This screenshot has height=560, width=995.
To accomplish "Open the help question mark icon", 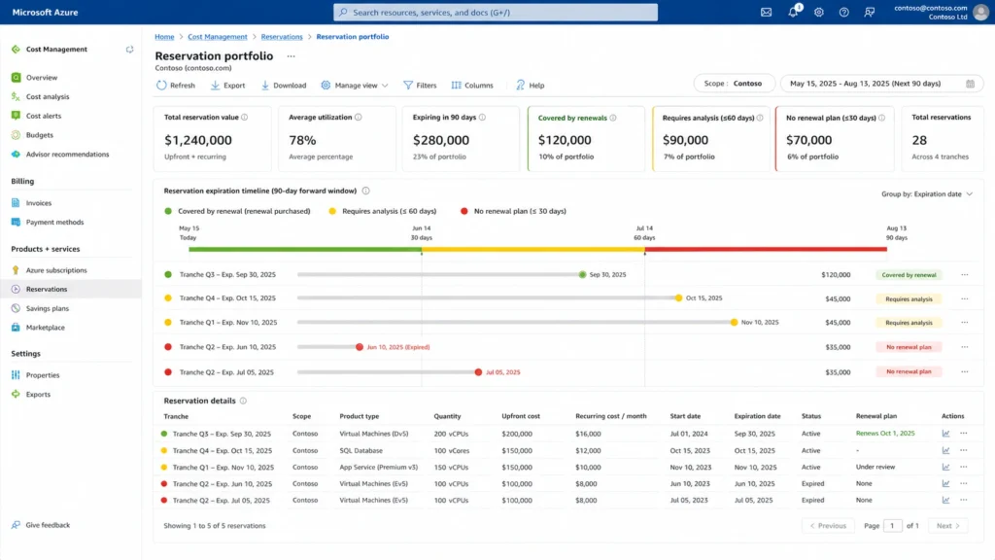I will [844, 12].
